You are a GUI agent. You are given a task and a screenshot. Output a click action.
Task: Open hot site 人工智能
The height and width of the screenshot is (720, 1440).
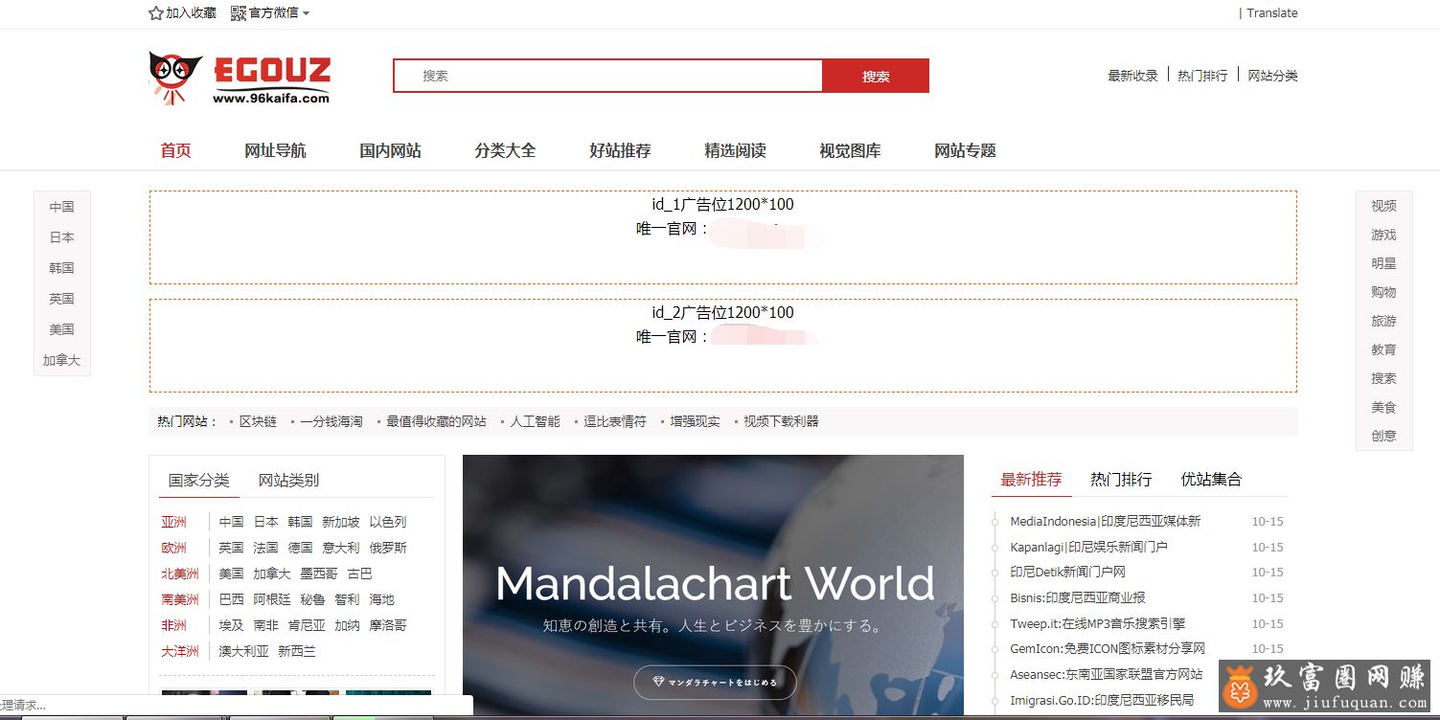click(x=536, y=421)
